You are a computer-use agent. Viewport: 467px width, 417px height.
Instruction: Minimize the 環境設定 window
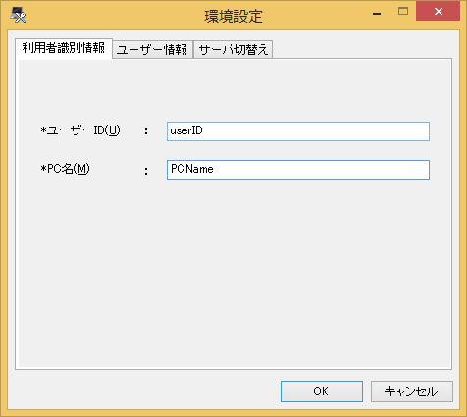click(x=377, y=13)
